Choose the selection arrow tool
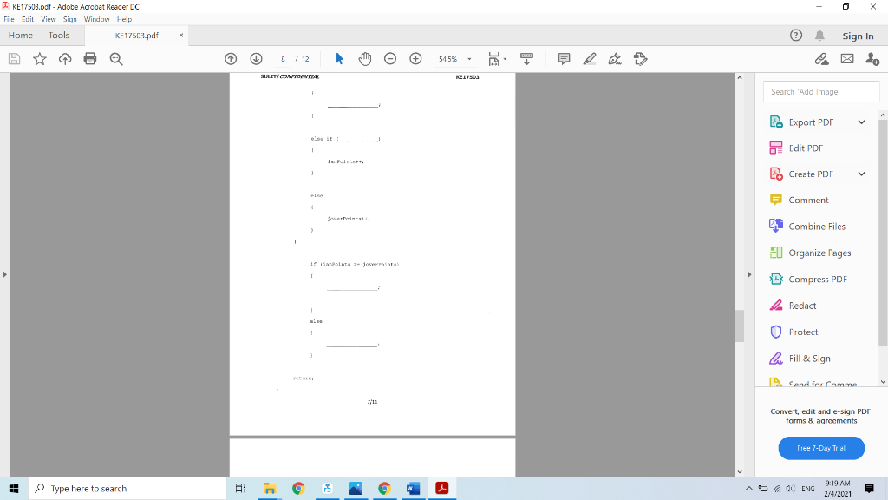888x500 pixels. coord(339,59)
